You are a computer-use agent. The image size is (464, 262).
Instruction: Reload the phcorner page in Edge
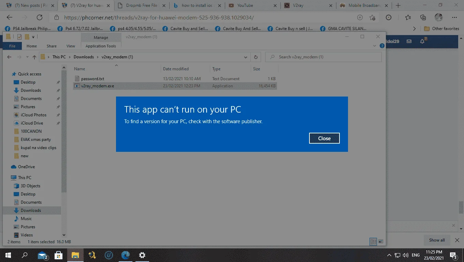coord(39,17)
